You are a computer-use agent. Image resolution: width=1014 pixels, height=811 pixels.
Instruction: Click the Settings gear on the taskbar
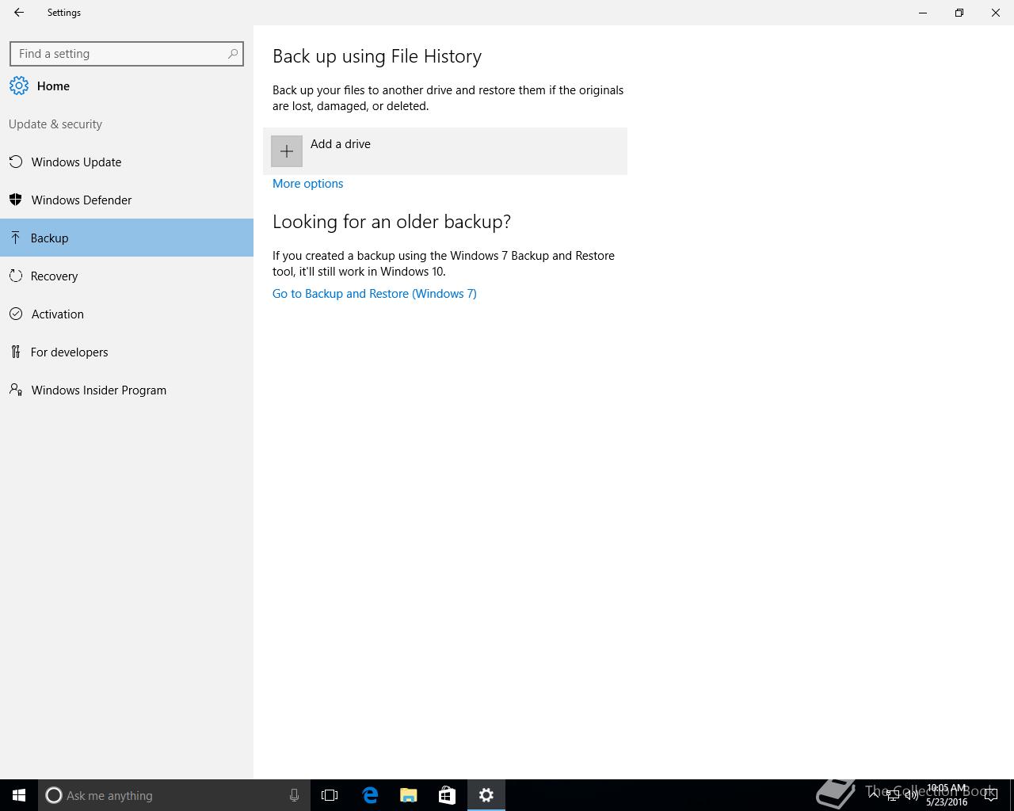click(486, 795)
